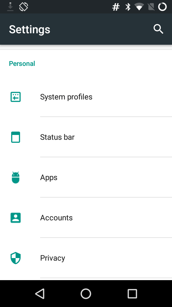Tap the download notification icon
Screen dimensions: 172x307
point(10,7)
